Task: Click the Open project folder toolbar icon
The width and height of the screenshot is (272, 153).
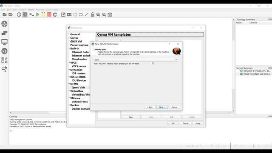Action: [11, 14]
